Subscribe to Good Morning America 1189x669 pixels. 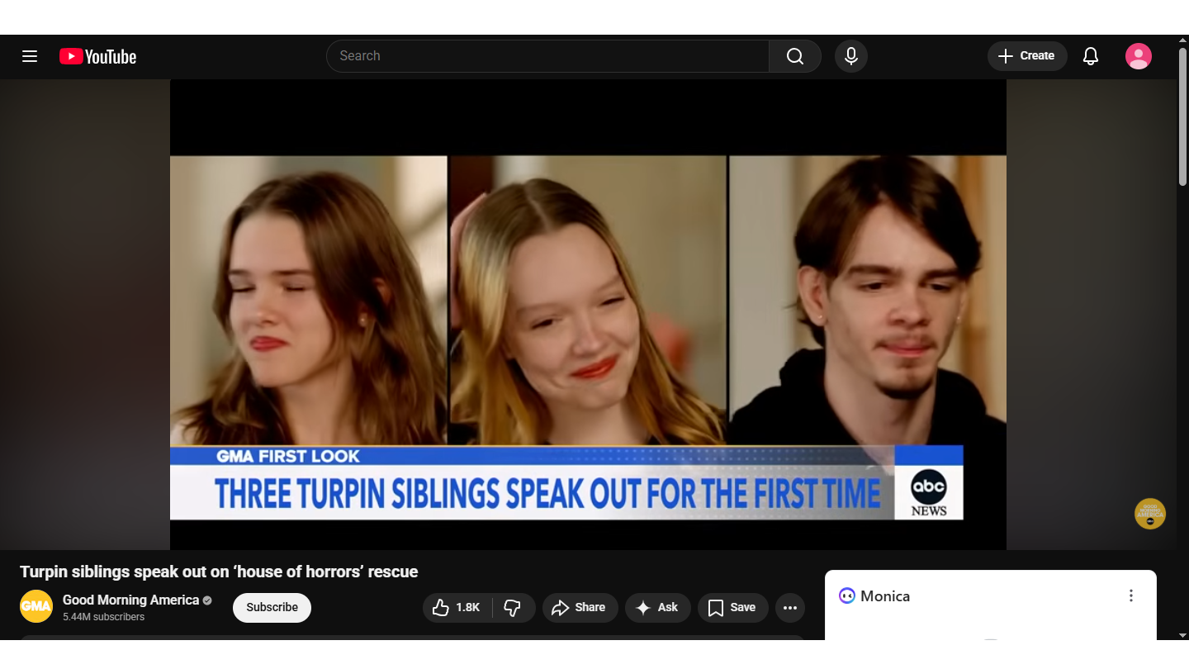272,608
